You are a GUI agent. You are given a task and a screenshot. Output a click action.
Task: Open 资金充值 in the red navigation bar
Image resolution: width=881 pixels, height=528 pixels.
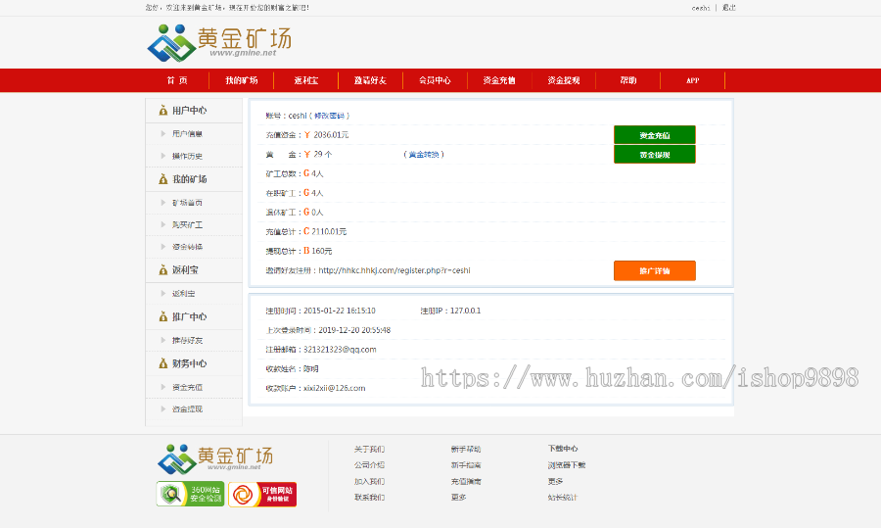click(x=499, y=80)
